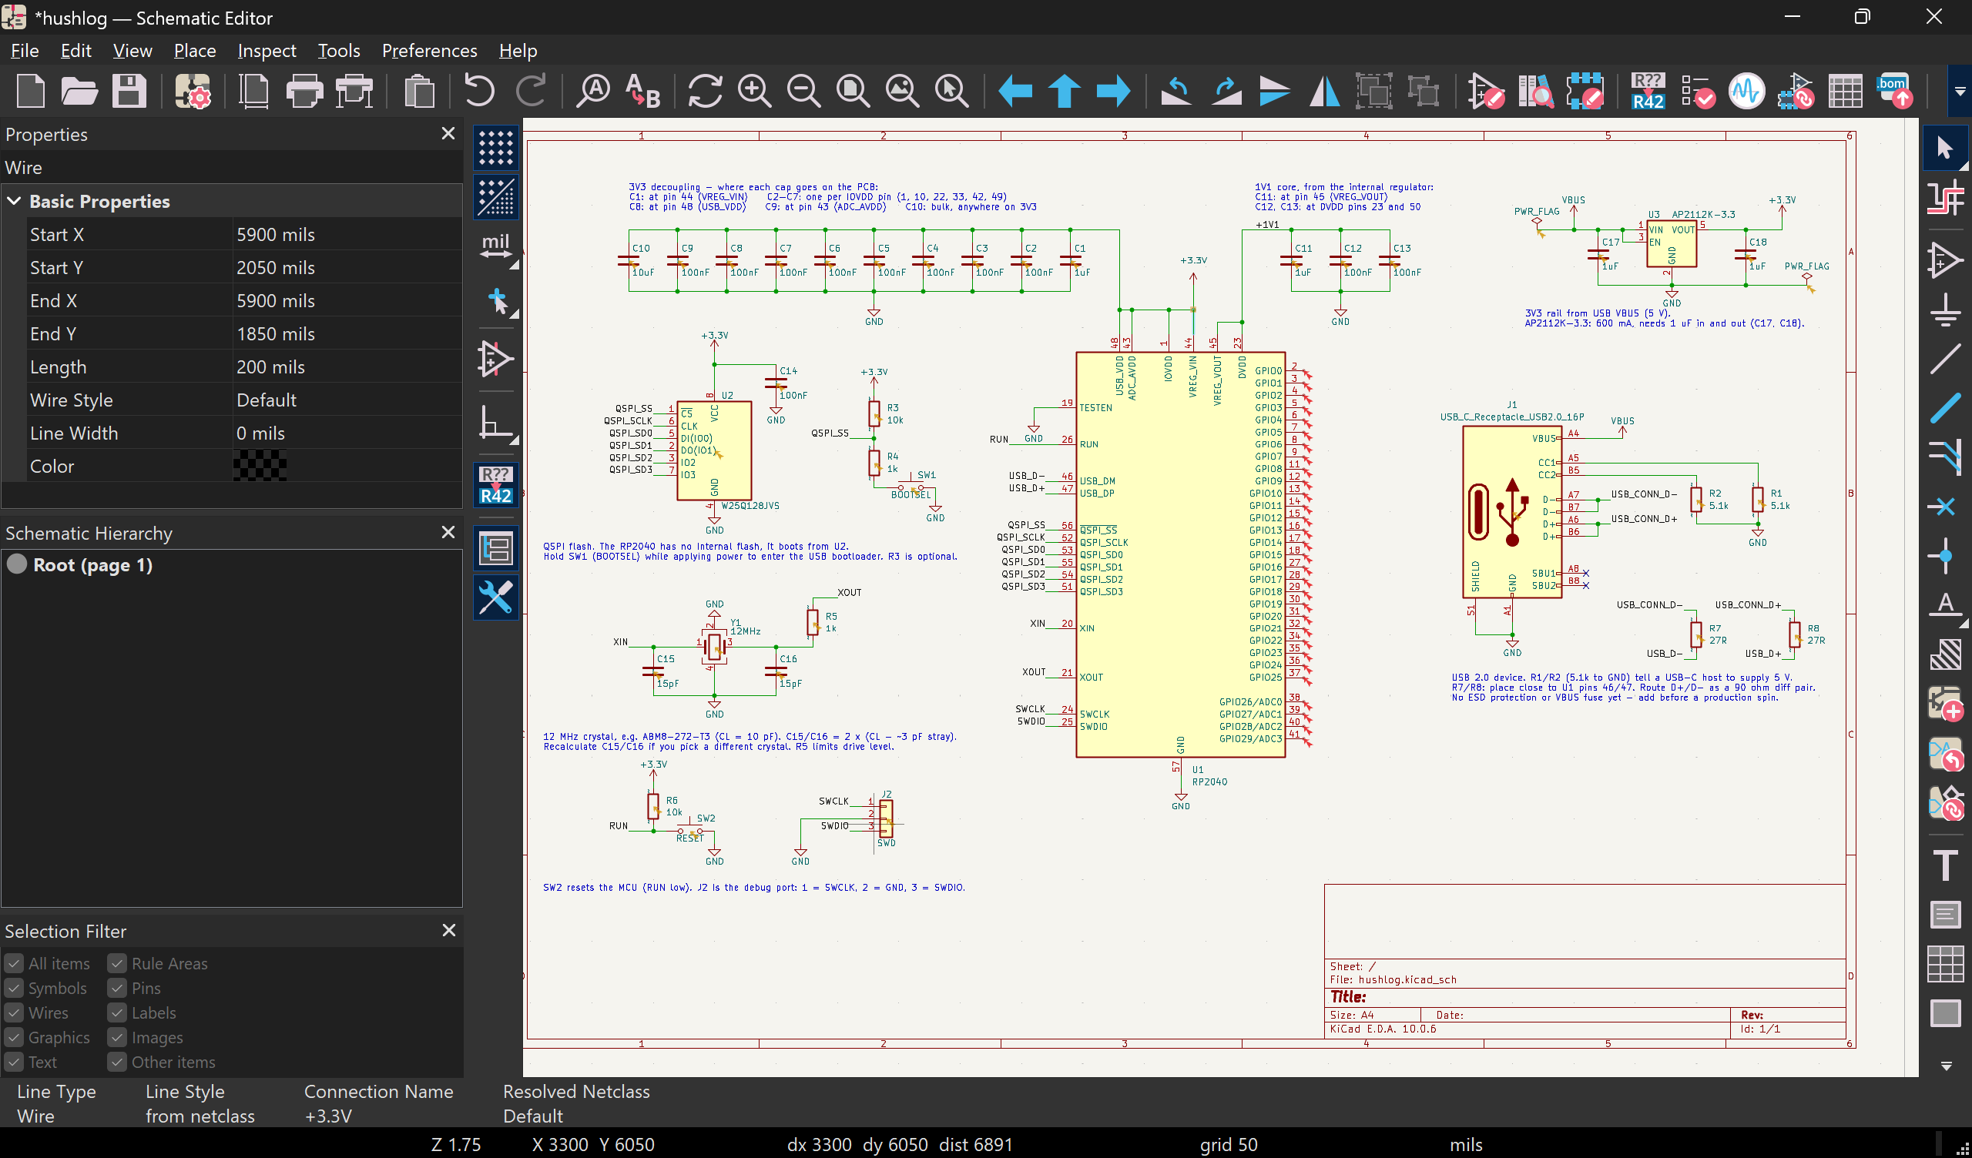
Task: Open the Annotate Schematic tool (R42)
Action: click(1647, 92)
